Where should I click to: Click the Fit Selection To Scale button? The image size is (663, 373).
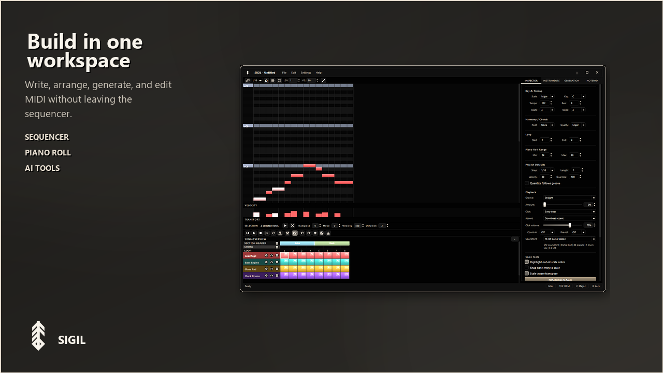560,280
